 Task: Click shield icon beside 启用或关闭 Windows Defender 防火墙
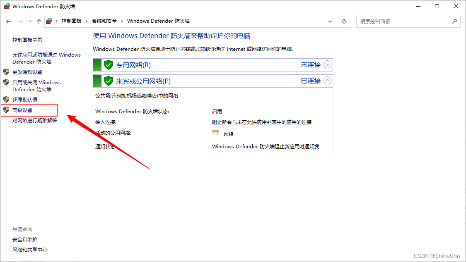click(6, 82)
